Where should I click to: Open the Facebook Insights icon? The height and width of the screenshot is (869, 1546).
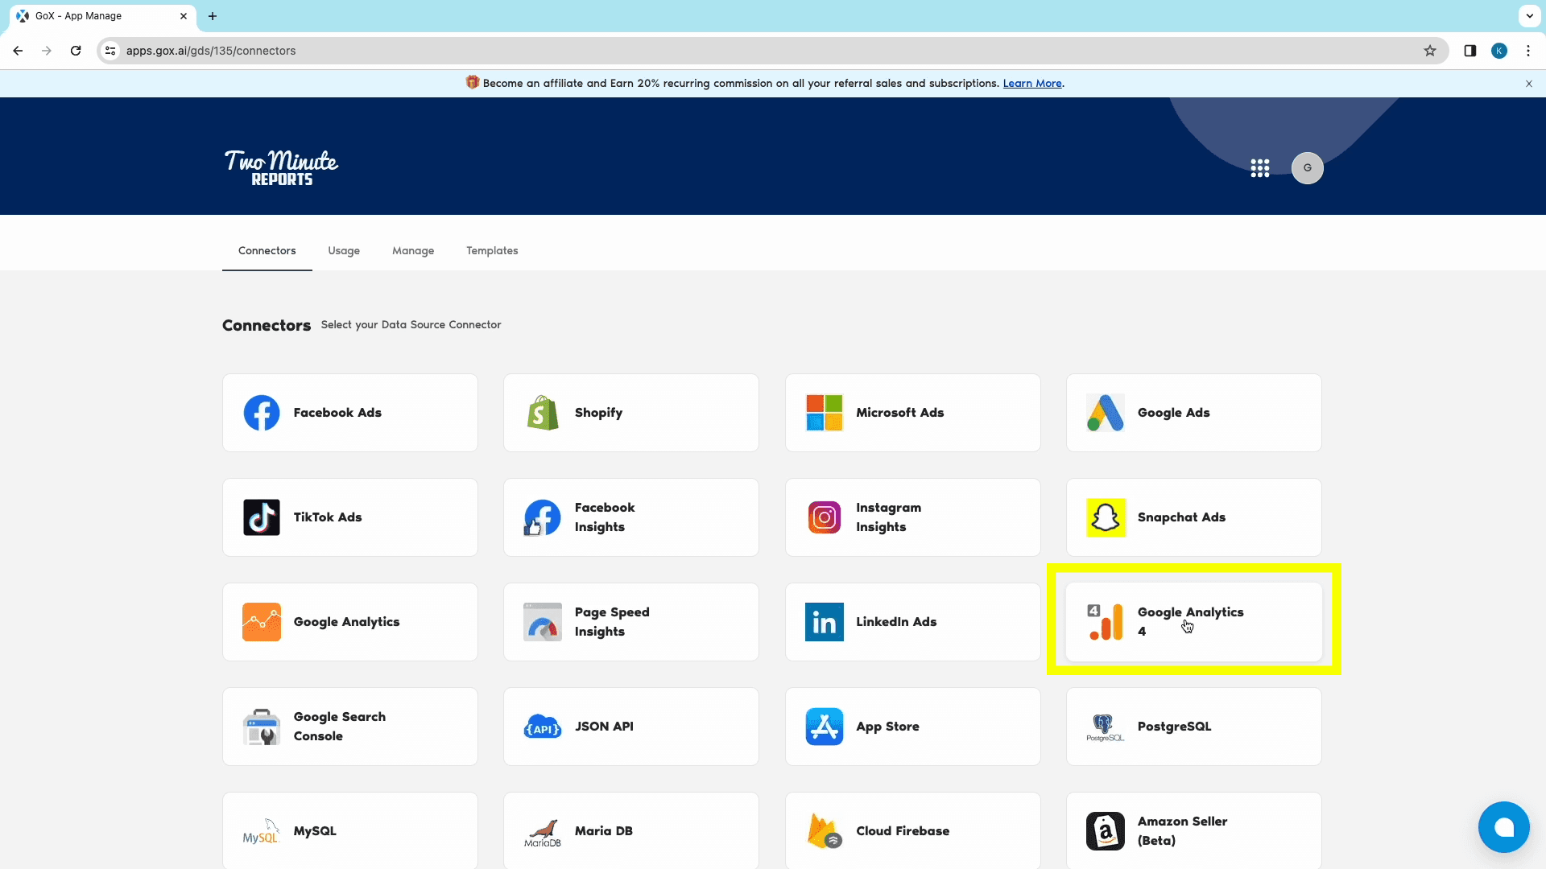pos(543,517)
